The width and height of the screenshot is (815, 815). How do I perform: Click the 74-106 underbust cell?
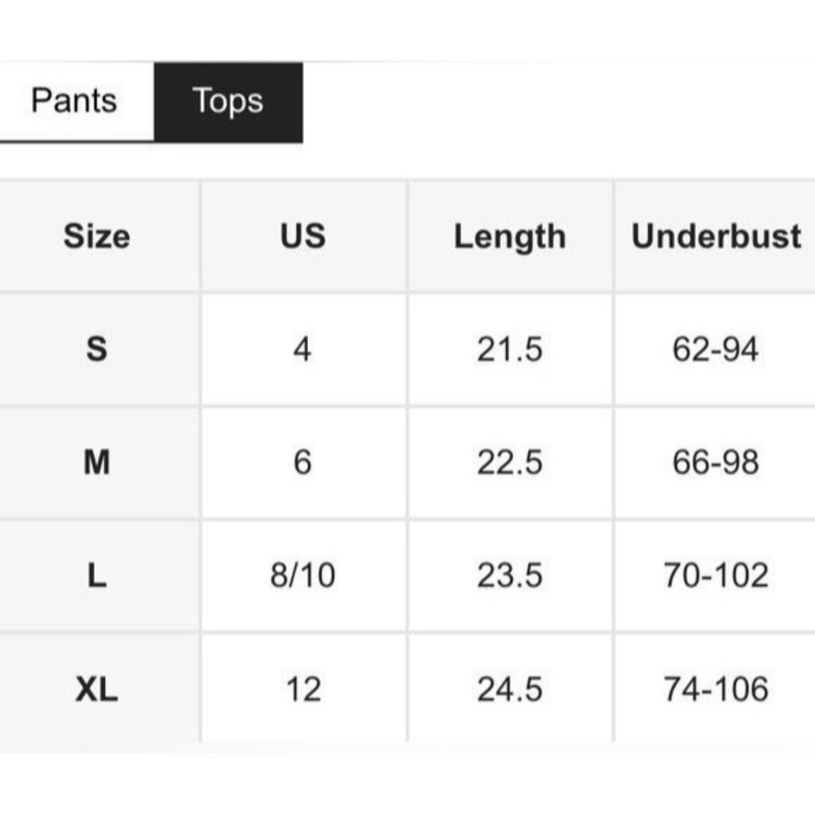pos(716,689)
